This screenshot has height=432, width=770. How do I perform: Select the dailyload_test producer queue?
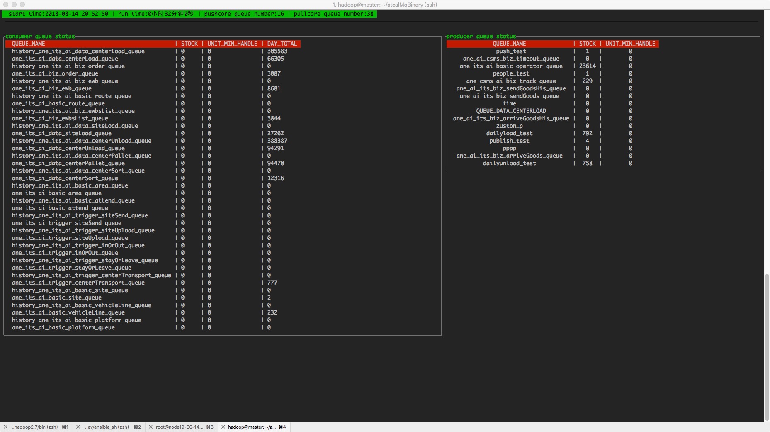509,133
